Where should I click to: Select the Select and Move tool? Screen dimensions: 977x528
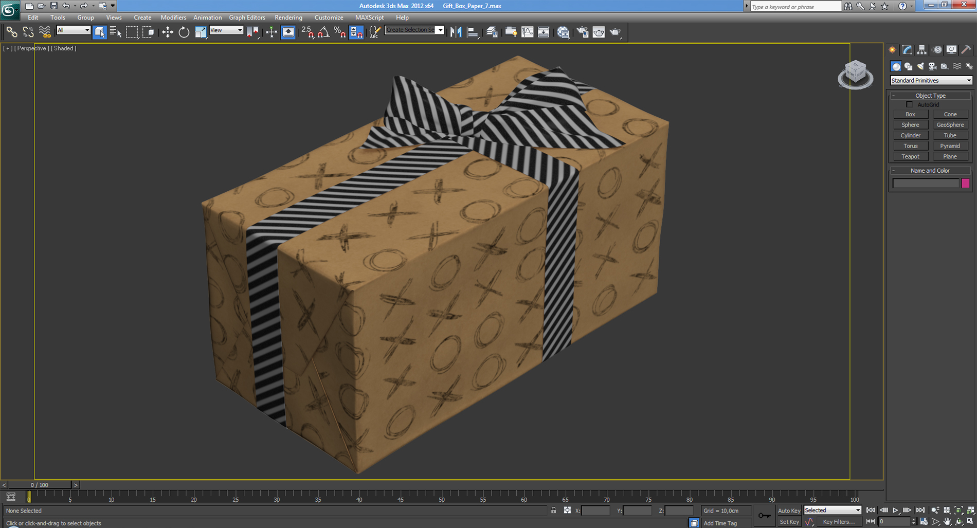point(167,32)
